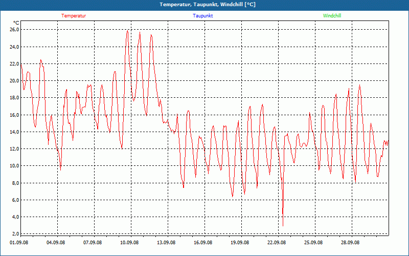Screen dimensions: 409x256
Task: Select the 14,0 y-axis value
Action: [x=14, y=132]
